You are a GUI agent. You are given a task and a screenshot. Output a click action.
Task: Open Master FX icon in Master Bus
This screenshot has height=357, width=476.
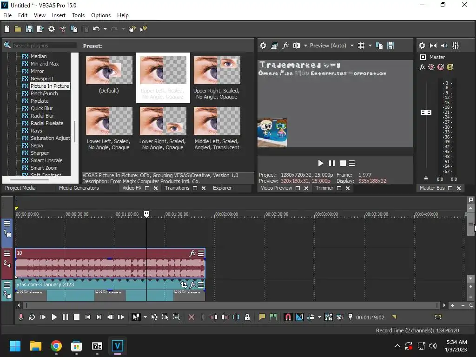[422, 67]
